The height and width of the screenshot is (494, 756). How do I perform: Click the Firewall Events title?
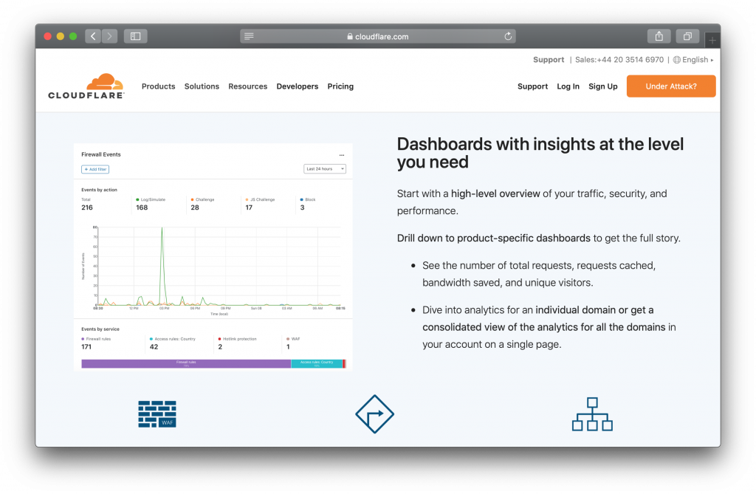[100, 154]
